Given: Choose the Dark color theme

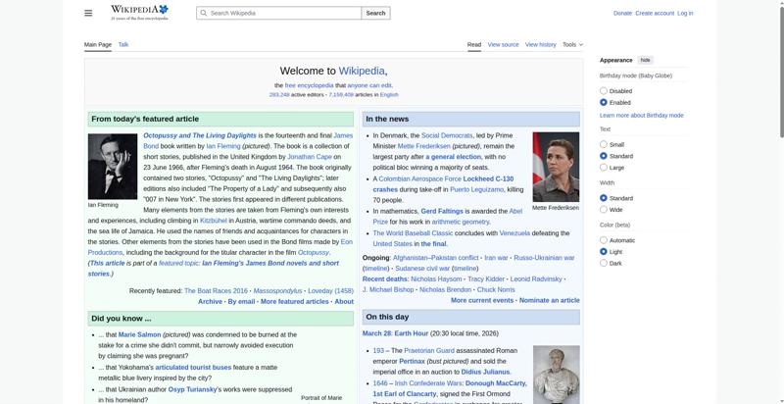Looking at the screenshot, I should pos(604,263).
